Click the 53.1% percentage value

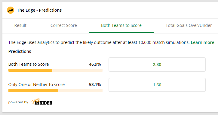(95, 85)
